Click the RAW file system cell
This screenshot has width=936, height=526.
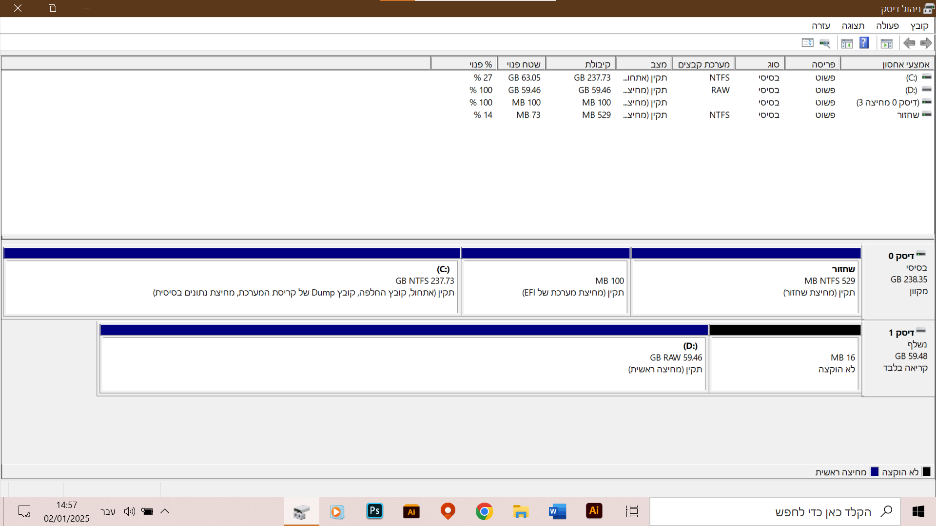click(x=720, y=90)
